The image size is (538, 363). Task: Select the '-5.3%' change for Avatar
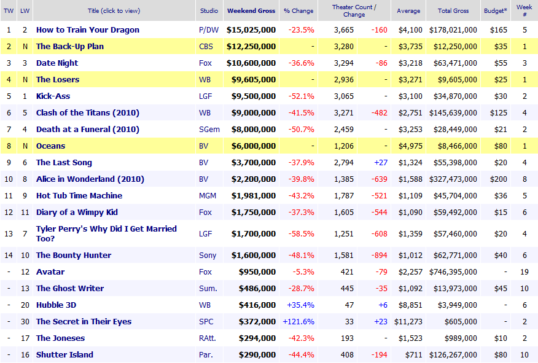tap(303, 271)
